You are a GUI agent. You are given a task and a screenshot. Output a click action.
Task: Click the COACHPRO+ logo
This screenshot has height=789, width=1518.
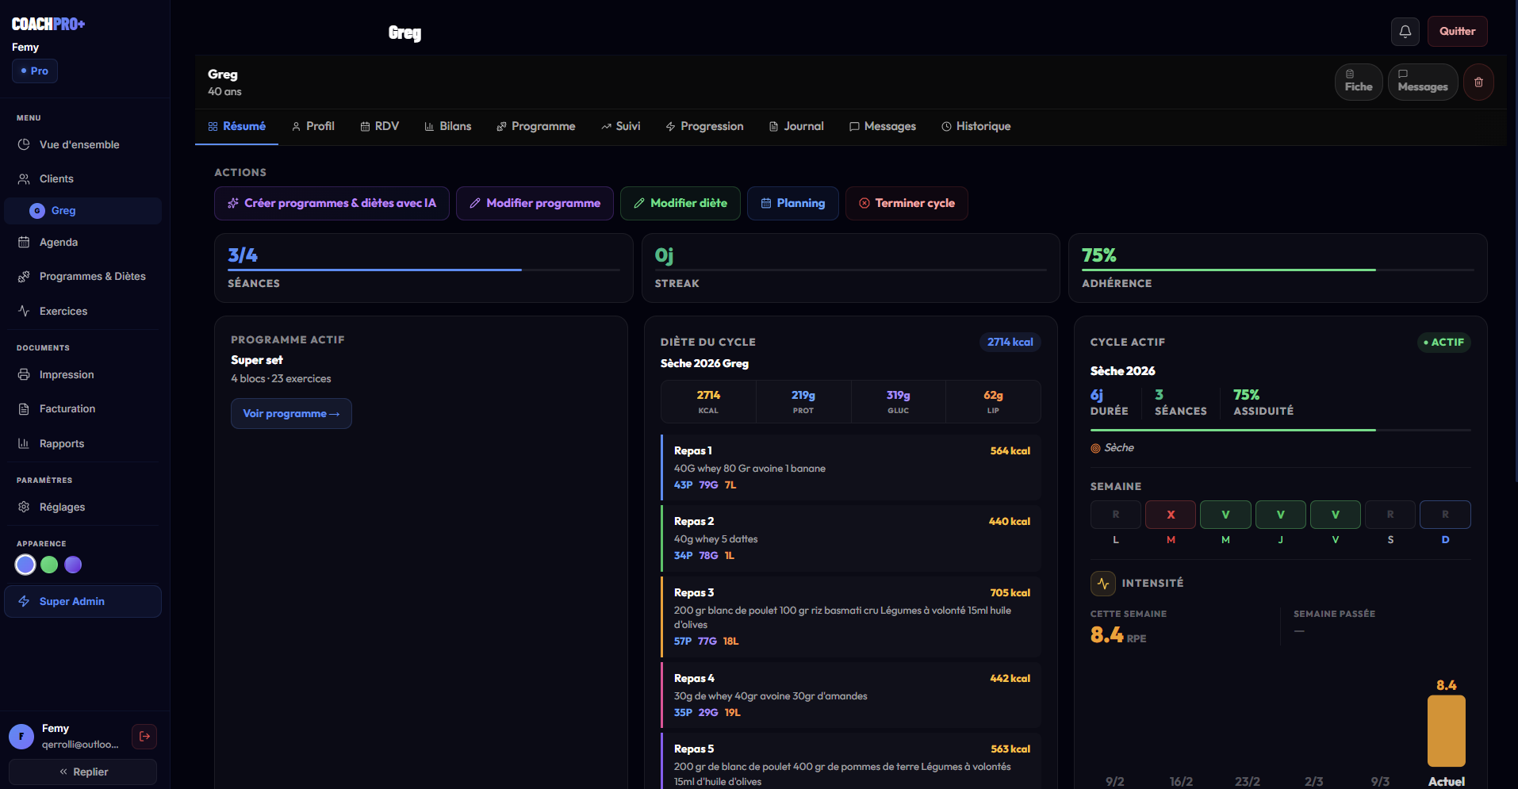coord(48,25)
